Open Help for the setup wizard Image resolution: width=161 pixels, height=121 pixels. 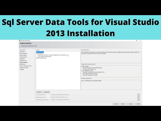[138, 104]
